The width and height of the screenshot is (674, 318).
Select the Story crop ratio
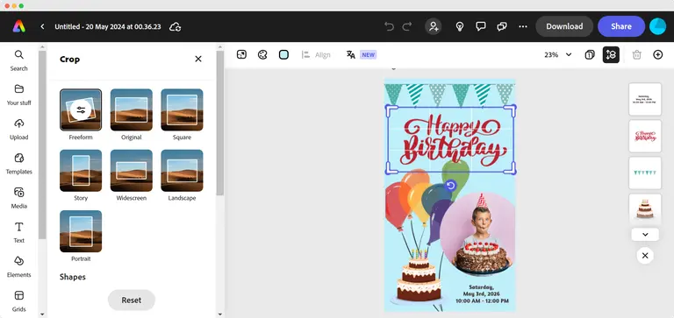pyautogui.click(x=81, y=170)
